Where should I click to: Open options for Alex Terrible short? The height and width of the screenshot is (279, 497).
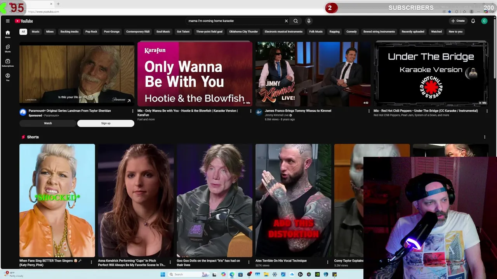pos(327,262)
